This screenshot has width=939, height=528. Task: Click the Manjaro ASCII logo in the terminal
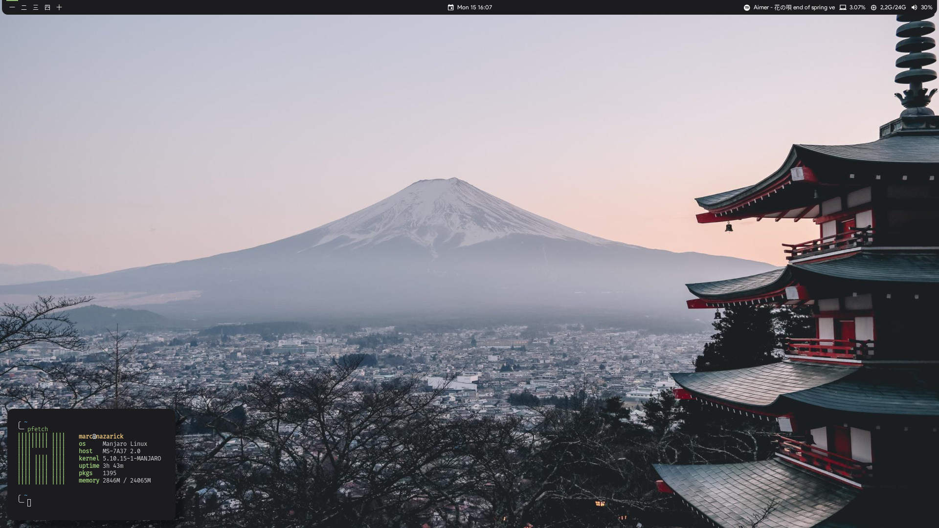click(42, 458)
